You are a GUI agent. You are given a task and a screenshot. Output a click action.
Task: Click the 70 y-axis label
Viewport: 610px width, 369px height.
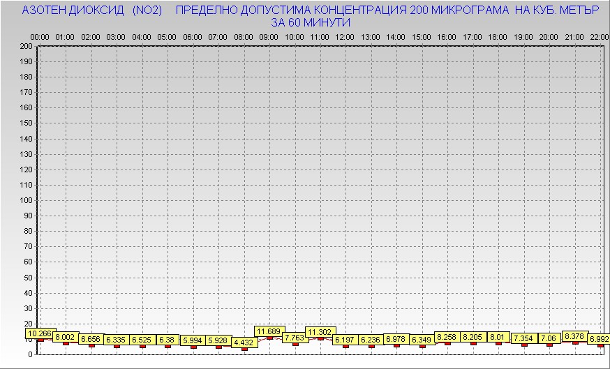(x=28, y=247)
